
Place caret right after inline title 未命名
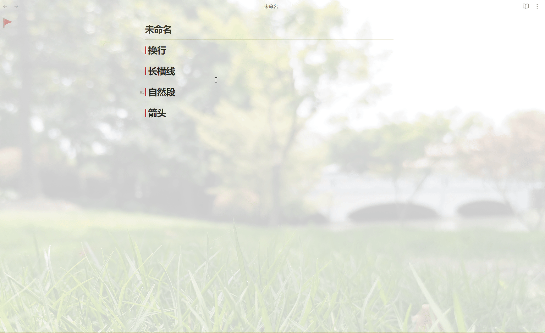point(172,30)
